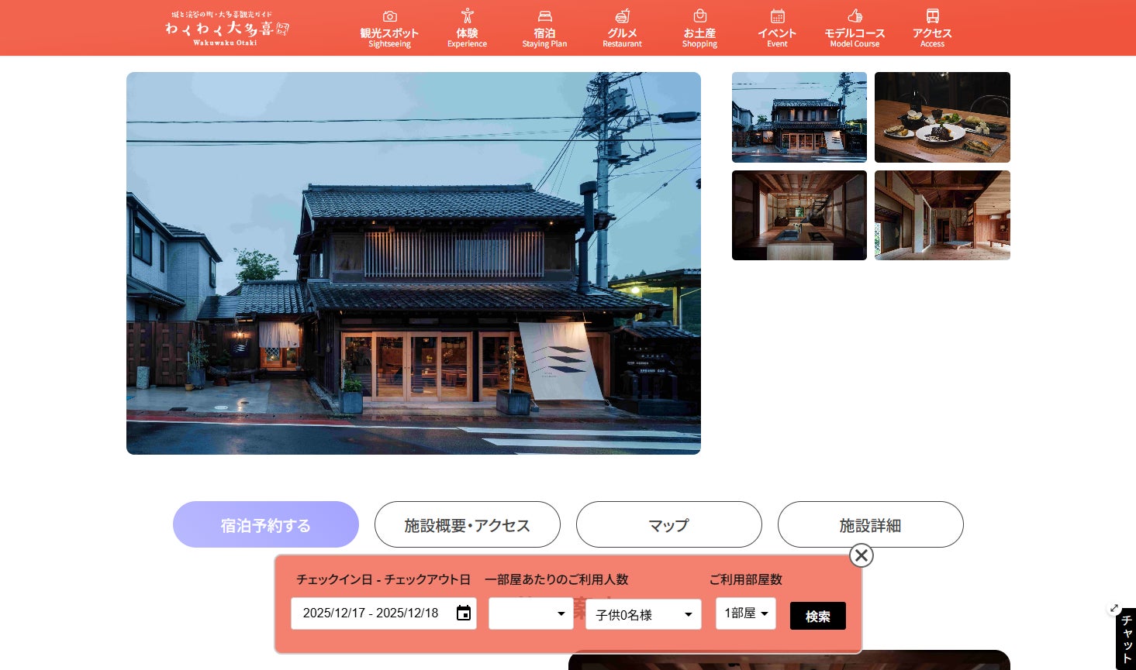The height and width of the screenshot is (670, 1136).
Task: Open the Experience section icon
Action: (468, 15)
